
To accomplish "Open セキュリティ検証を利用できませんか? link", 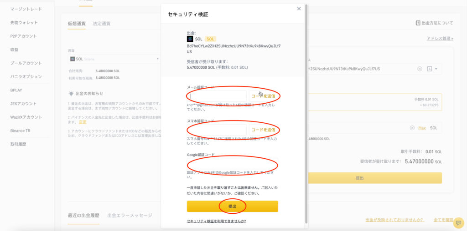I will [x=216, y=221].
